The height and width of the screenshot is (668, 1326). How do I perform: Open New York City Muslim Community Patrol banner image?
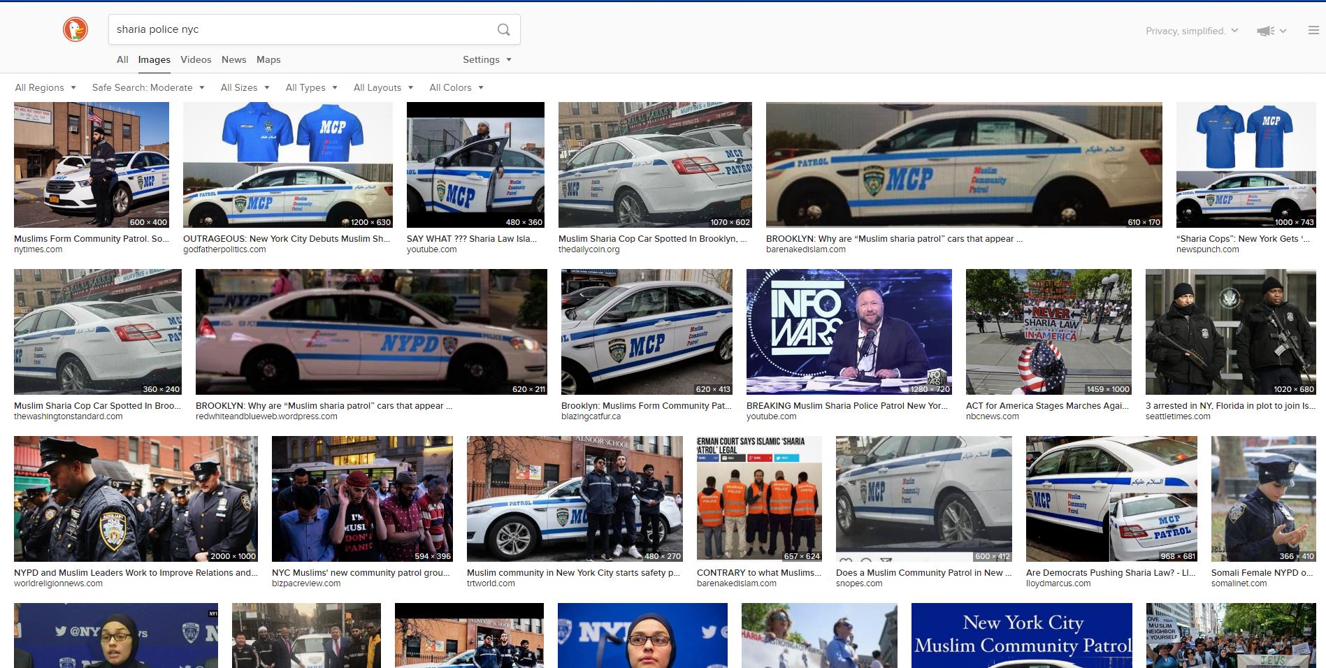point(1022,635)
